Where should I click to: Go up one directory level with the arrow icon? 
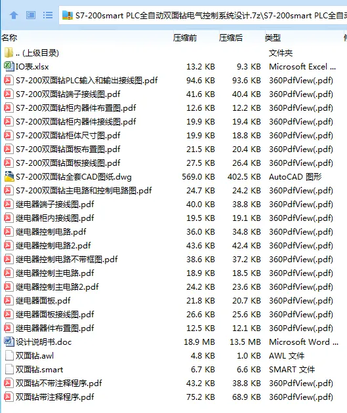tap(14, 15)
